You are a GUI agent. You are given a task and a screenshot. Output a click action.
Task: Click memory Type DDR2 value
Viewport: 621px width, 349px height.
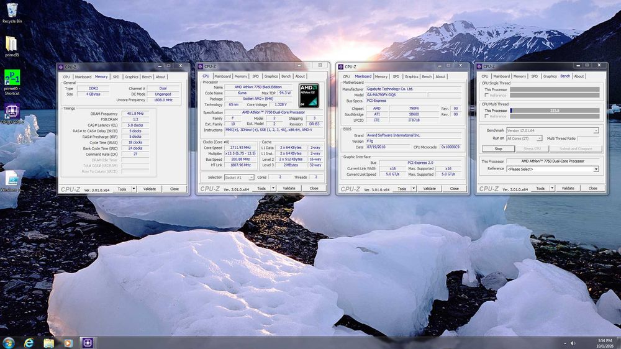[x=93, y=88]
